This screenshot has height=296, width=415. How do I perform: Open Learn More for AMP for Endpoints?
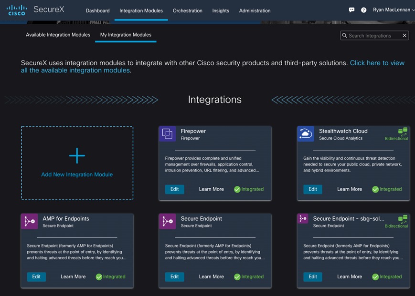pos(73,277)
